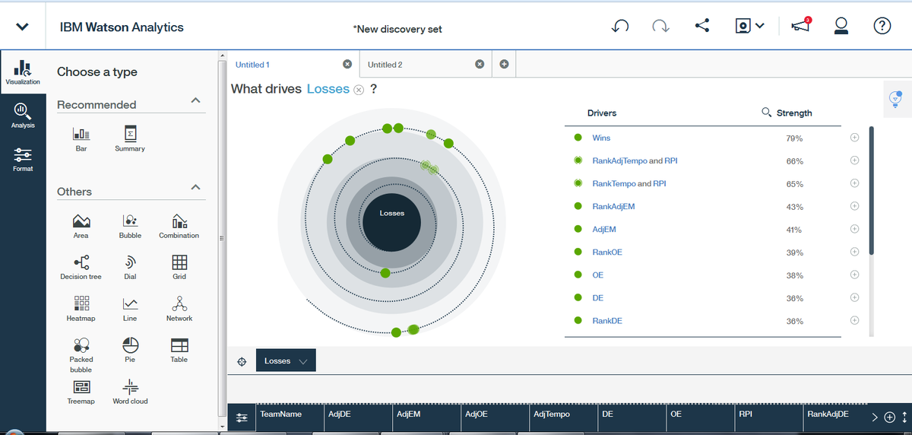Pick the Dial visualization

130,267
